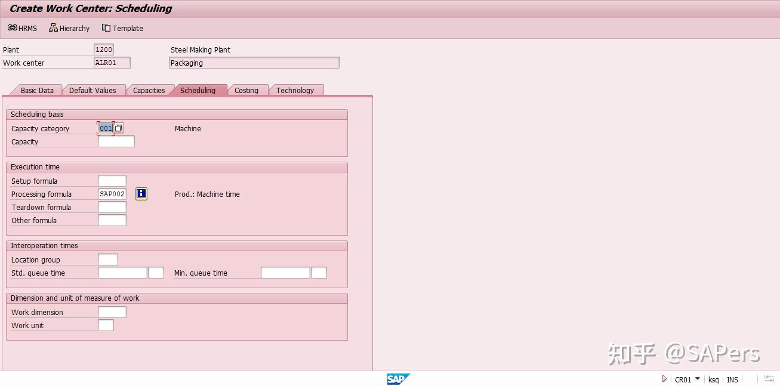Click the work center description field Packaging
This screenshot has height=386, width=780.
point(254,63)
